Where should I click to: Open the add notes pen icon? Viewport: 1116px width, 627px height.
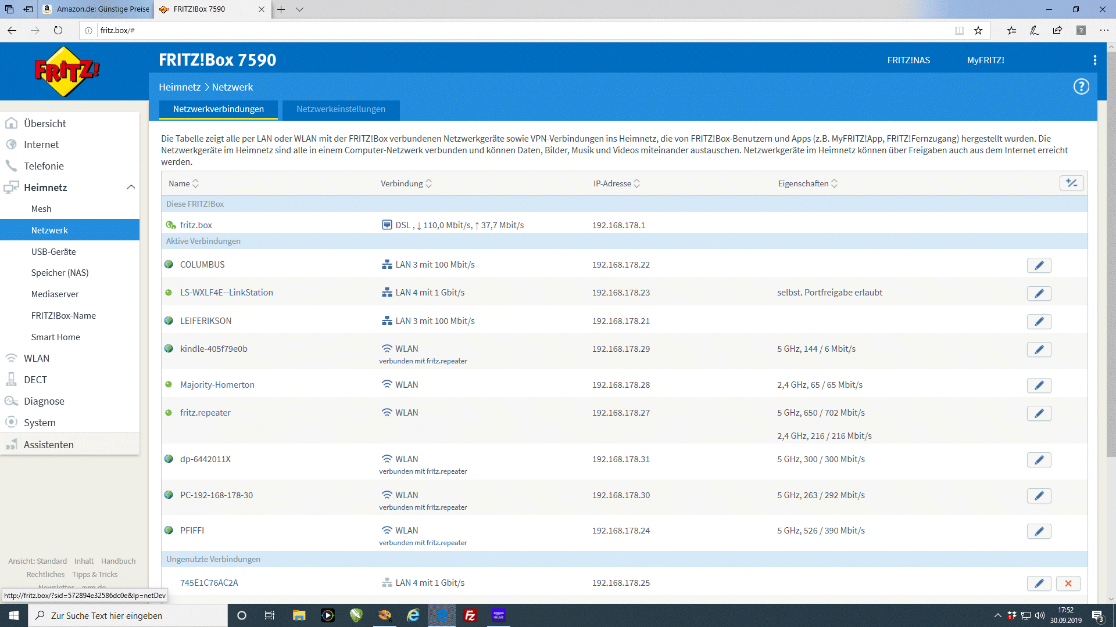(x=1035, y=30)
